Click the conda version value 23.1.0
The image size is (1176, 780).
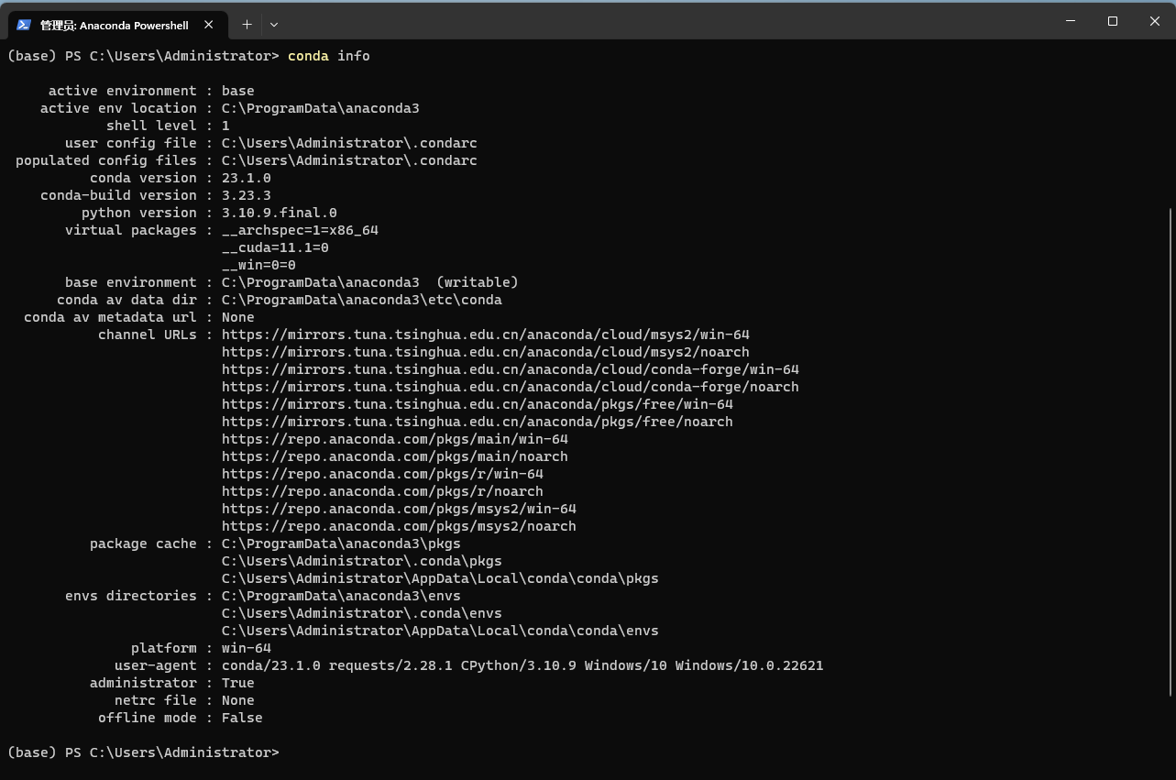point(247,178)
